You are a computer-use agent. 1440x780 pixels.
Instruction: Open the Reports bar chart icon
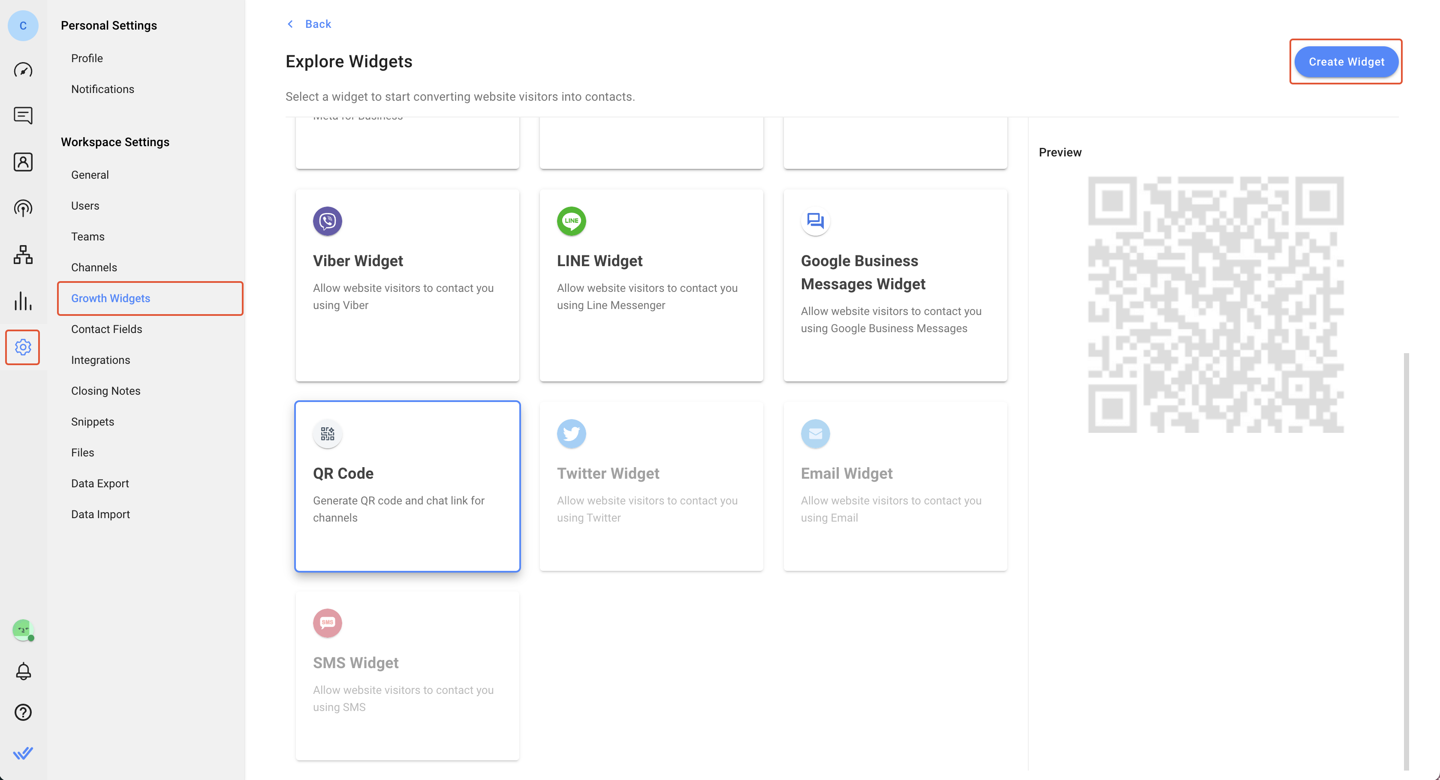[23, 300]
